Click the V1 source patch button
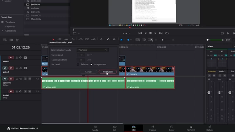 click(5, 68)
